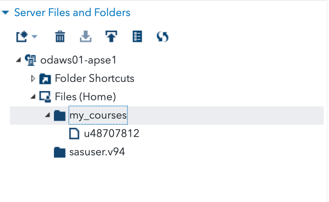Expand the Folder Shortcuts node

33,78
